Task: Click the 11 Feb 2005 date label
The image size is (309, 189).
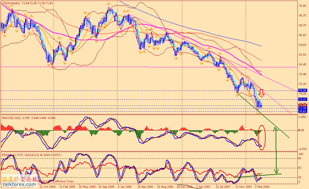Action: click(x=67, y=187)
